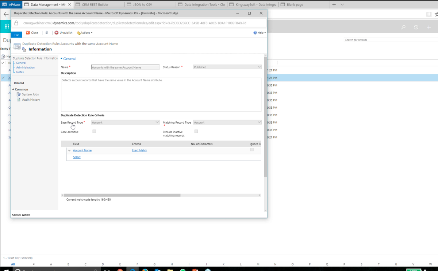Collapse the Common group in left navigation
This screenshot has width=438, height=271.
(14, 89)
